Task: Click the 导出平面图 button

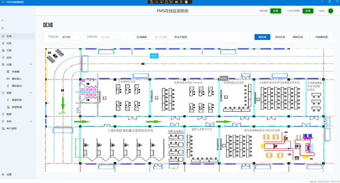Action: point(180,37)
